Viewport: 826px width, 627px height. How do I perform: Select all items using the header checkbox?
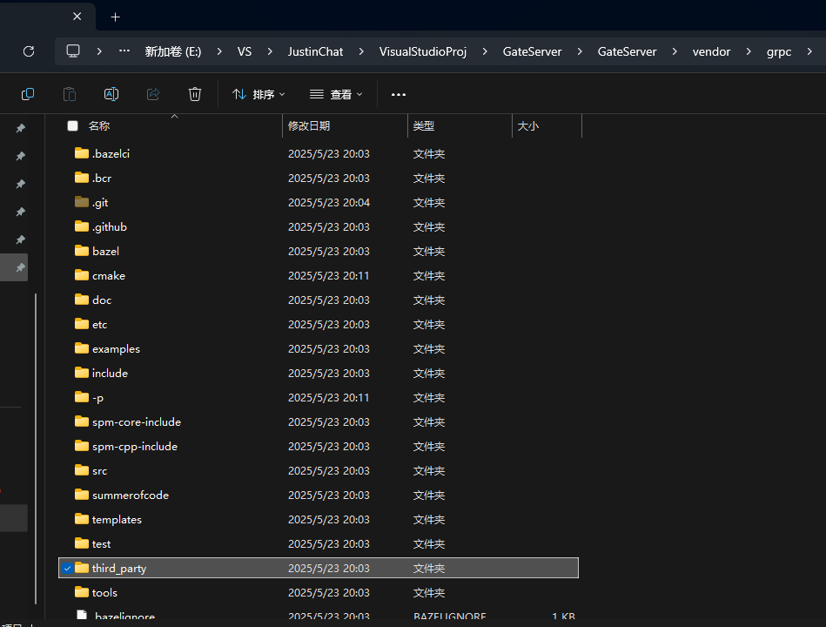pyautogui.click(x=72, y=125)
